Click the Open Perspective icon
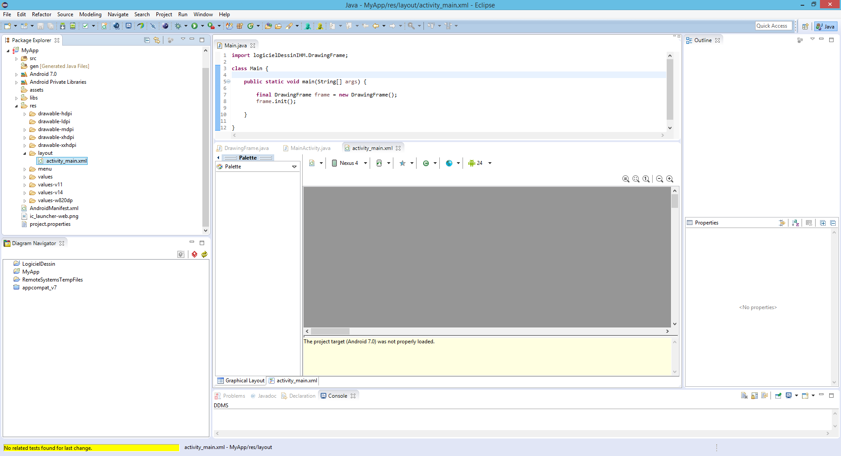 point(805,26)
